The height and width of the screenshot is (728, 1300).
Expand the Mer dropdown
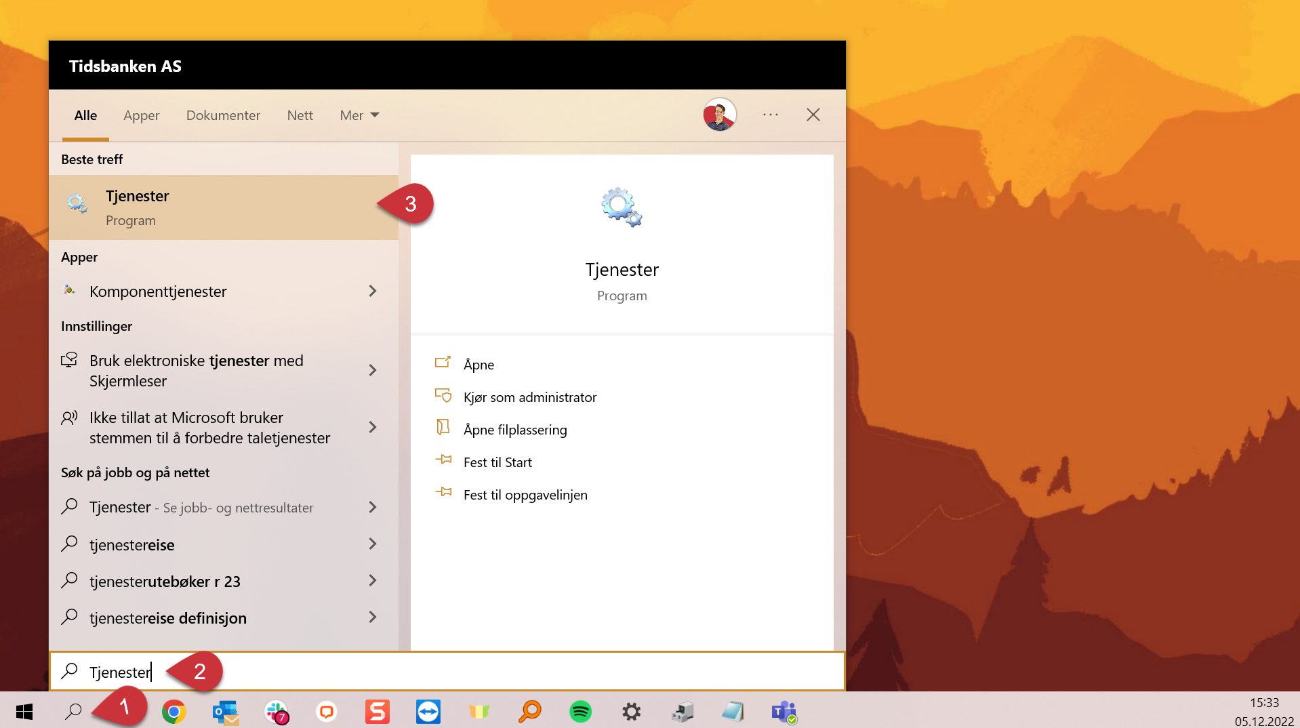pyautogui.click(x=359, y=115)
